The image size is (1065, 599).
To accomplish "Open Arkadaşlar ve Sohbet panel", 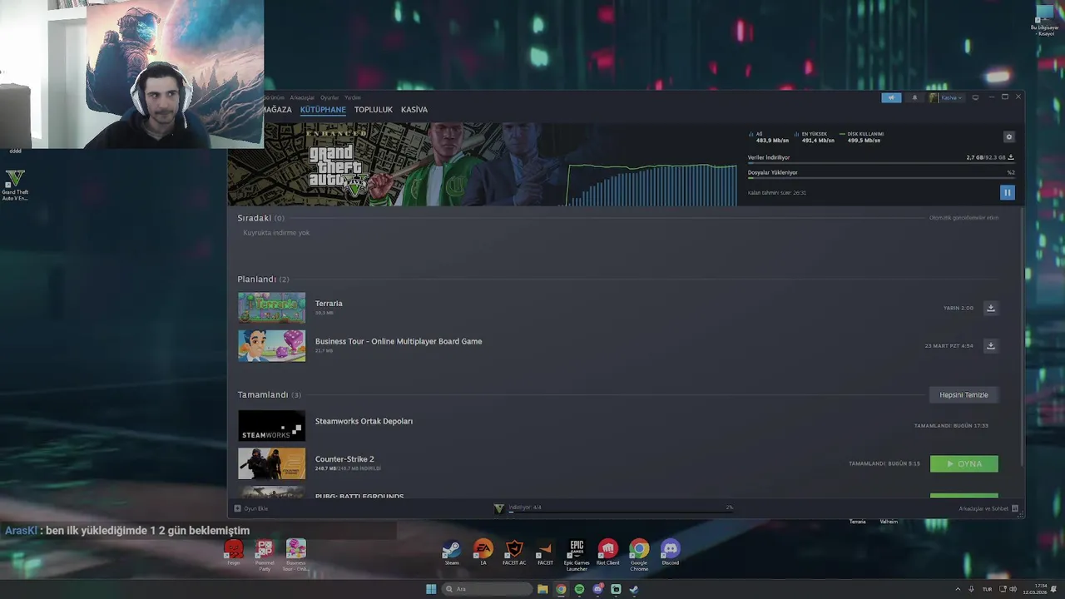I will click(988, 508).
